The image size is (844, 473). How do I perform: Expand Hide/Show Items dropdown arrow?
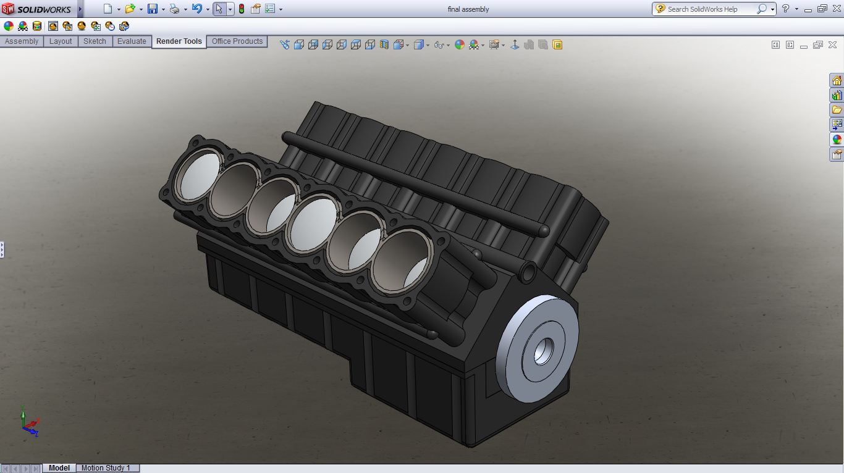point(448,45)
